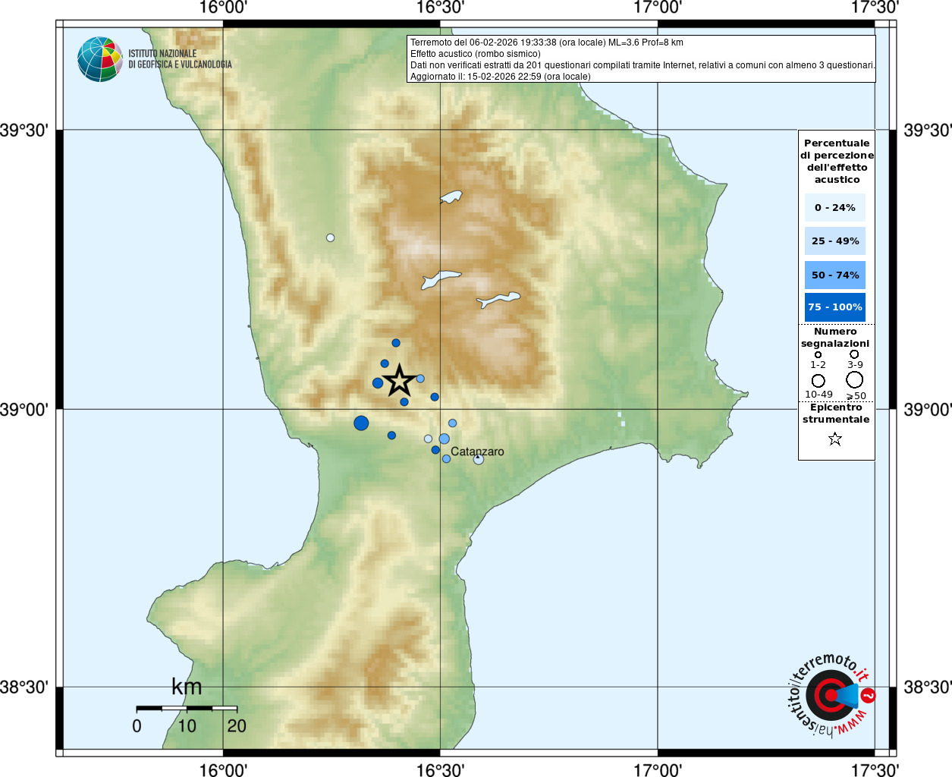Click the red question mark badge on logo
952x777 pixels.
pos(869,695)
